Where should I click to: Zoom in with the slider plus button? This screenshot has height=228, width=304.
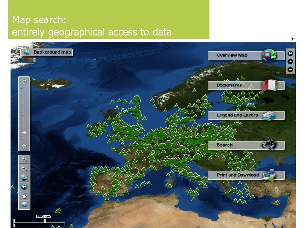24,82
